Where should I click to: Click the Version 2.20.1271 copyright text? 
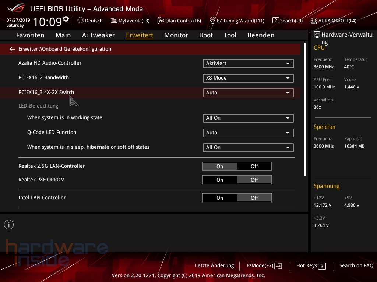pyautogui.click(x=188, y=275)
